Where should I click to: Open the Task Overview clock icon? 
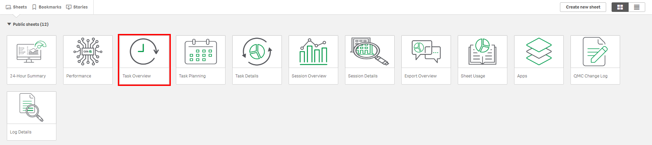(x=144, y=52)
